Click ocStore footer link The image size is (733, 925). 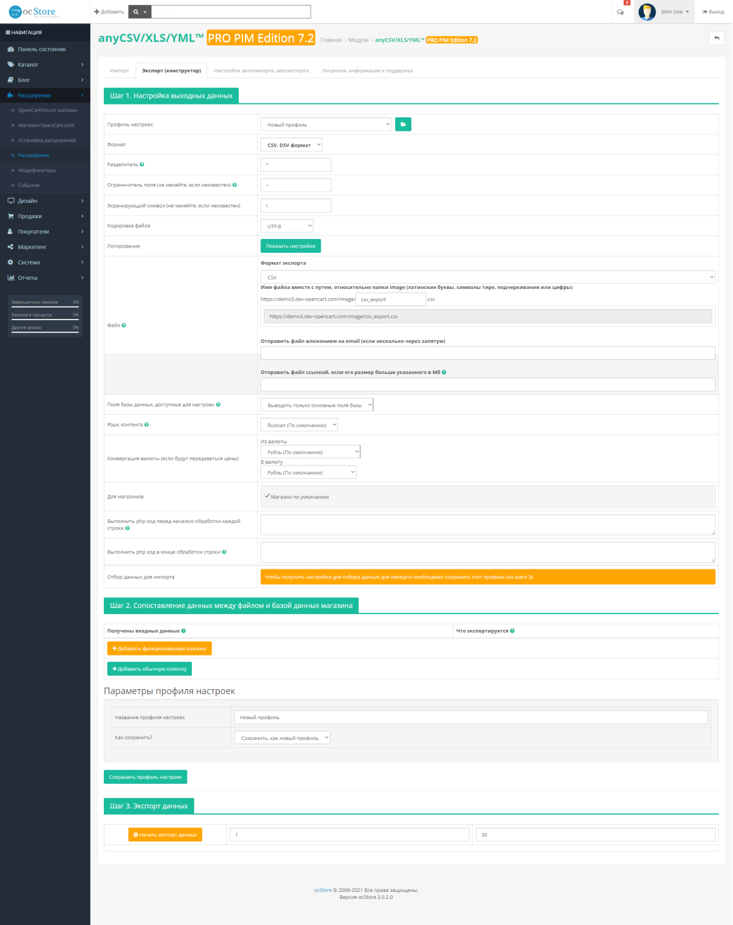(323, 890)
